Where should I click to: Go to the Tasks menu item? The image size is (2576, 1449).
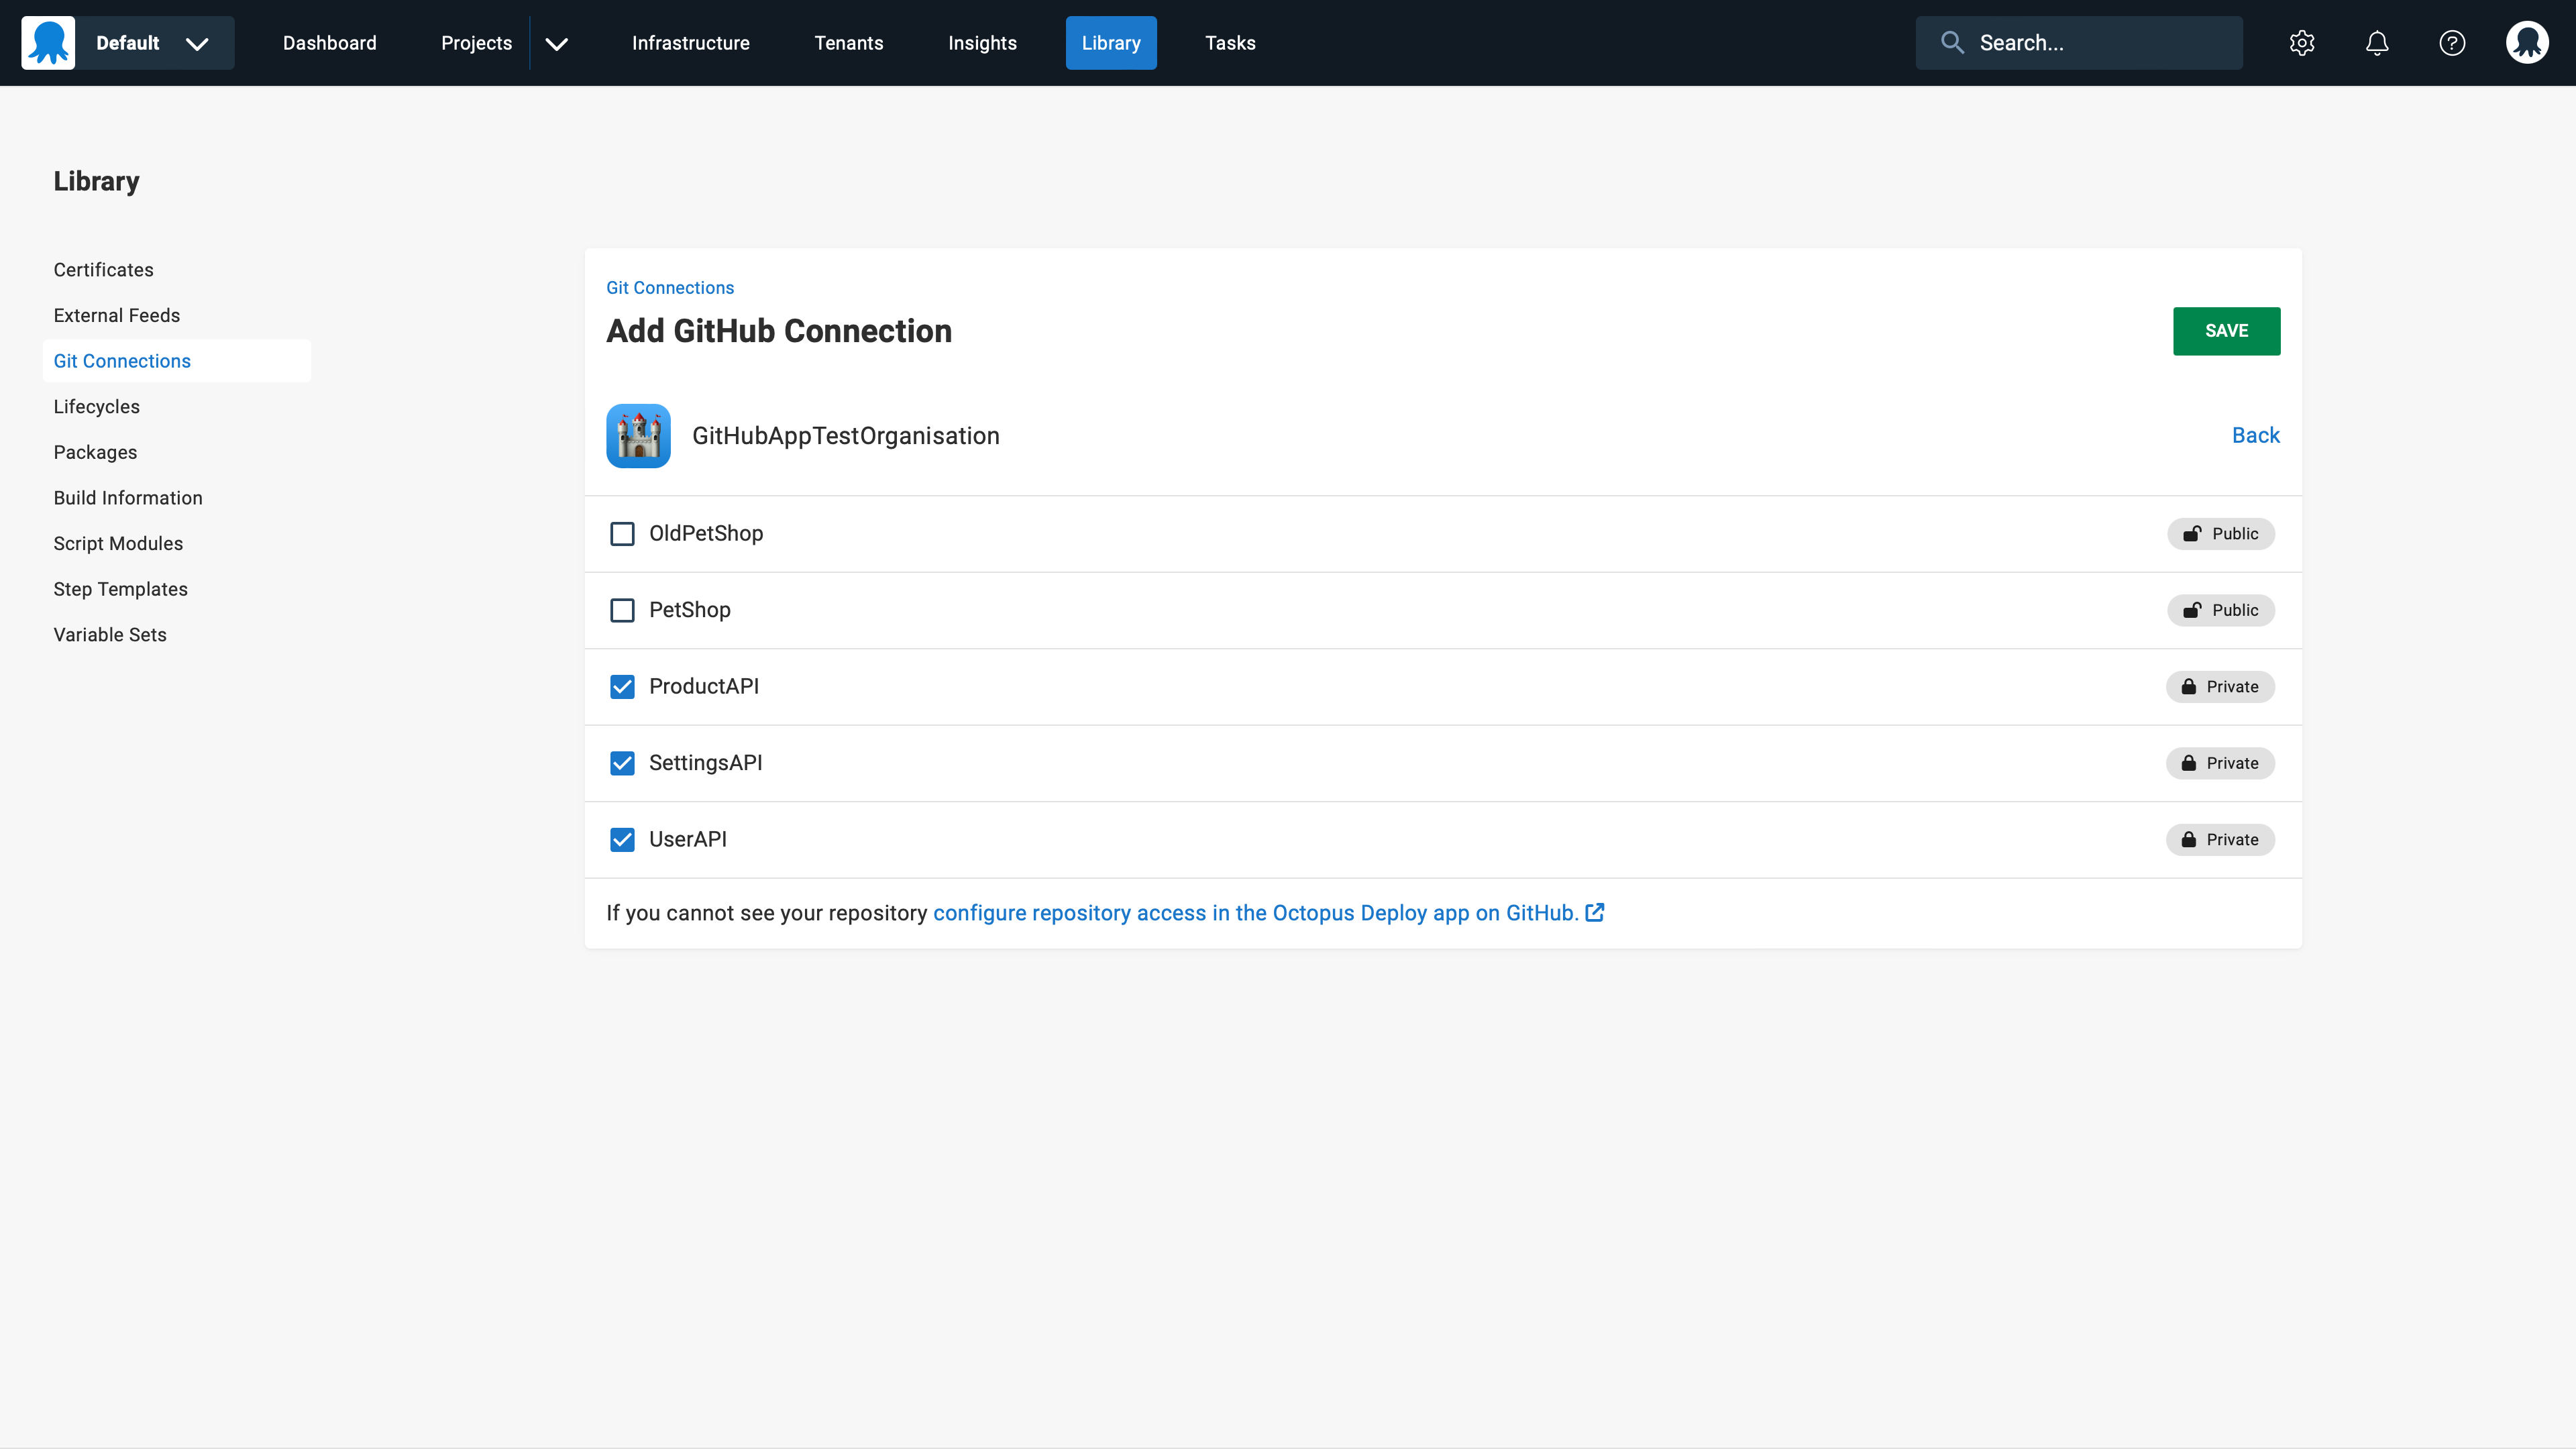1230,43
